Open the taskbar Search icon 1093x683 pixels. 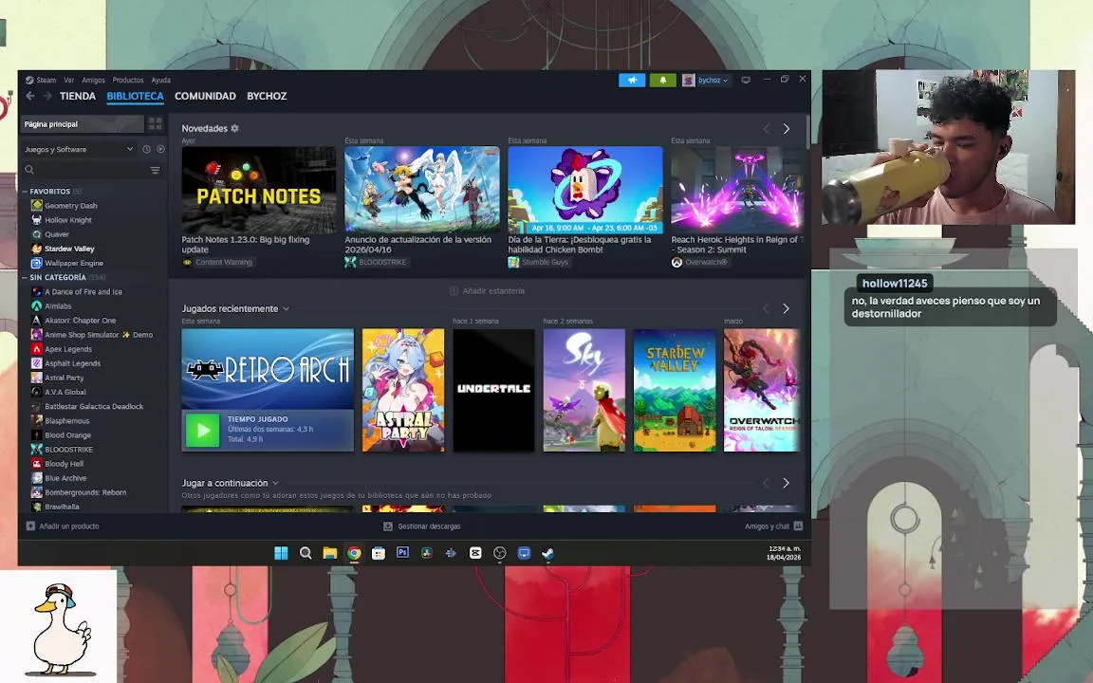point(306,553)
